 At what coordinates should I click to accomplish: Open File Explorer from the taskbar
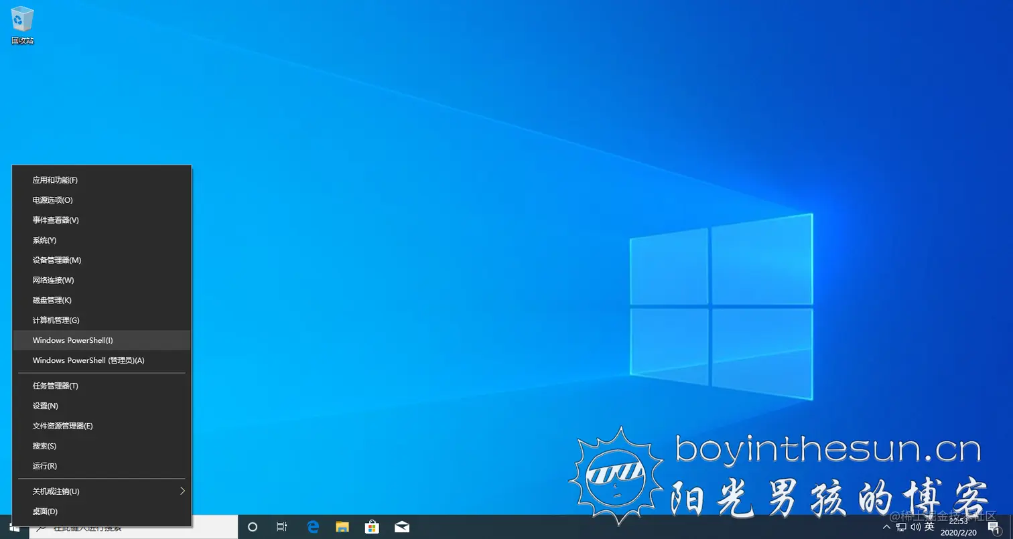coord(342,527)
